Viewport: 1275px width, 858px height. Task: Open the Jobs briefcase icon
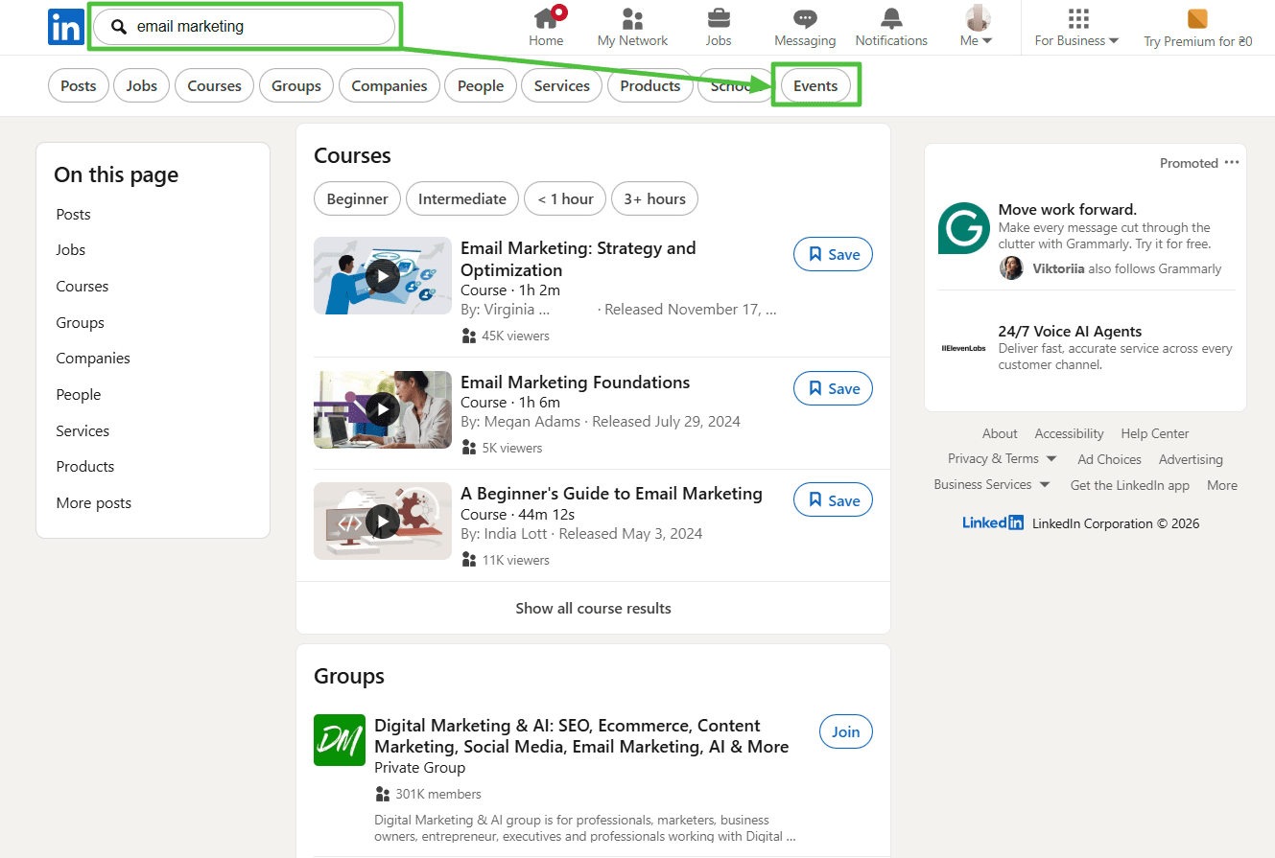pos(718,18)
